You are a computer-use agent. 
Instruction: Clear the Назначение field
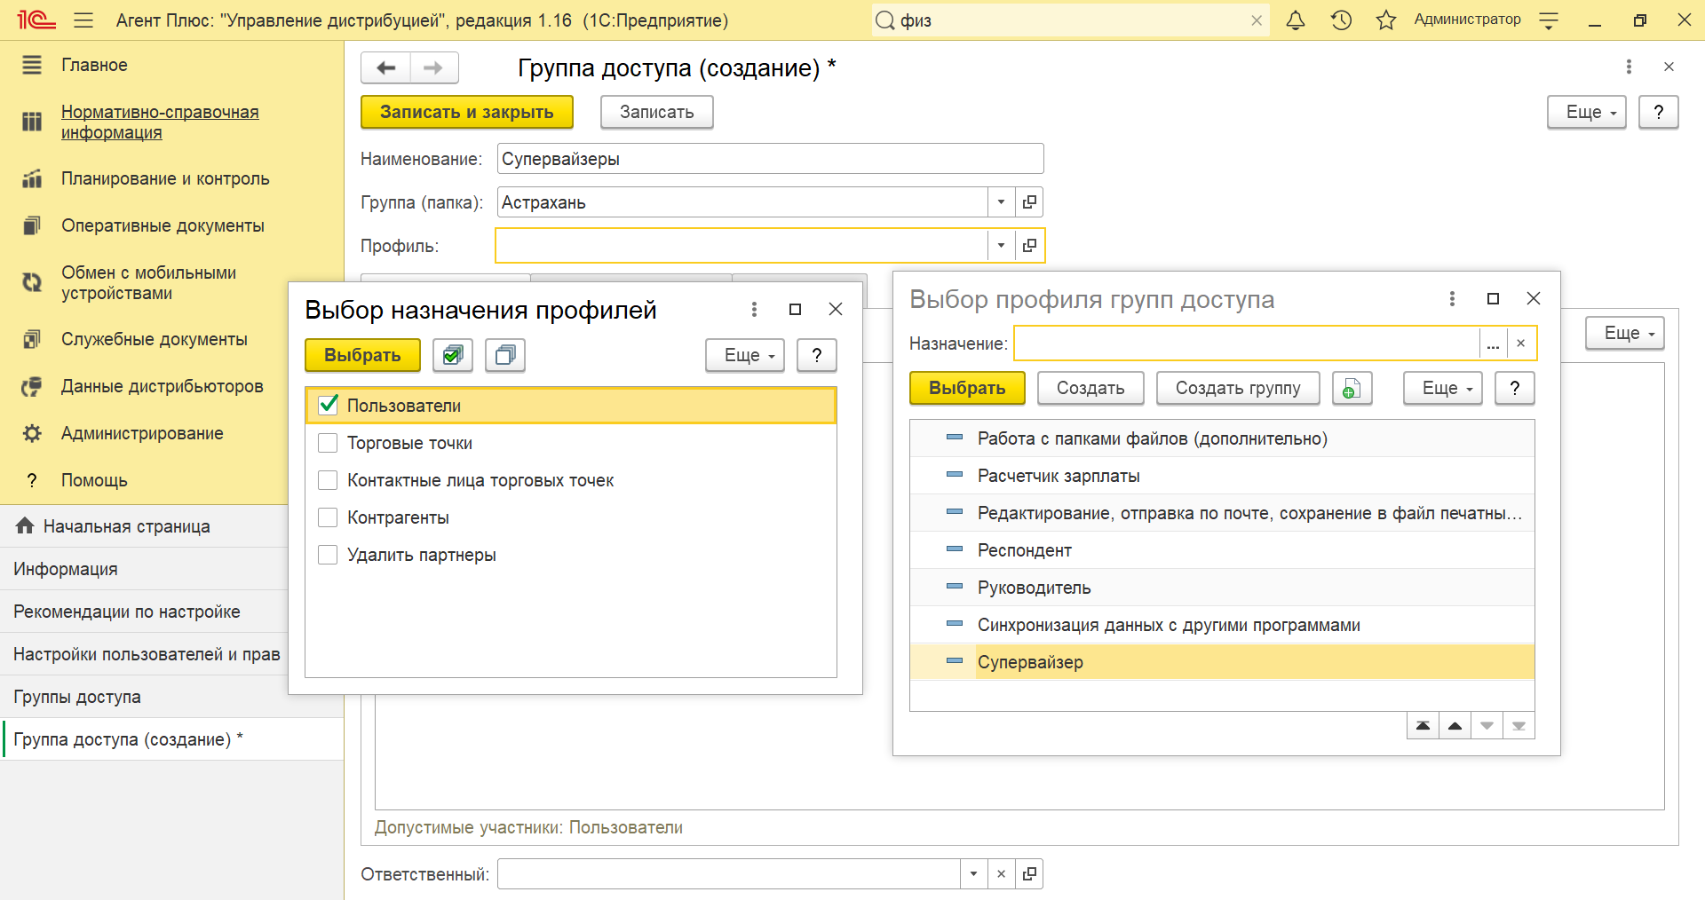tap(1520, 343)
